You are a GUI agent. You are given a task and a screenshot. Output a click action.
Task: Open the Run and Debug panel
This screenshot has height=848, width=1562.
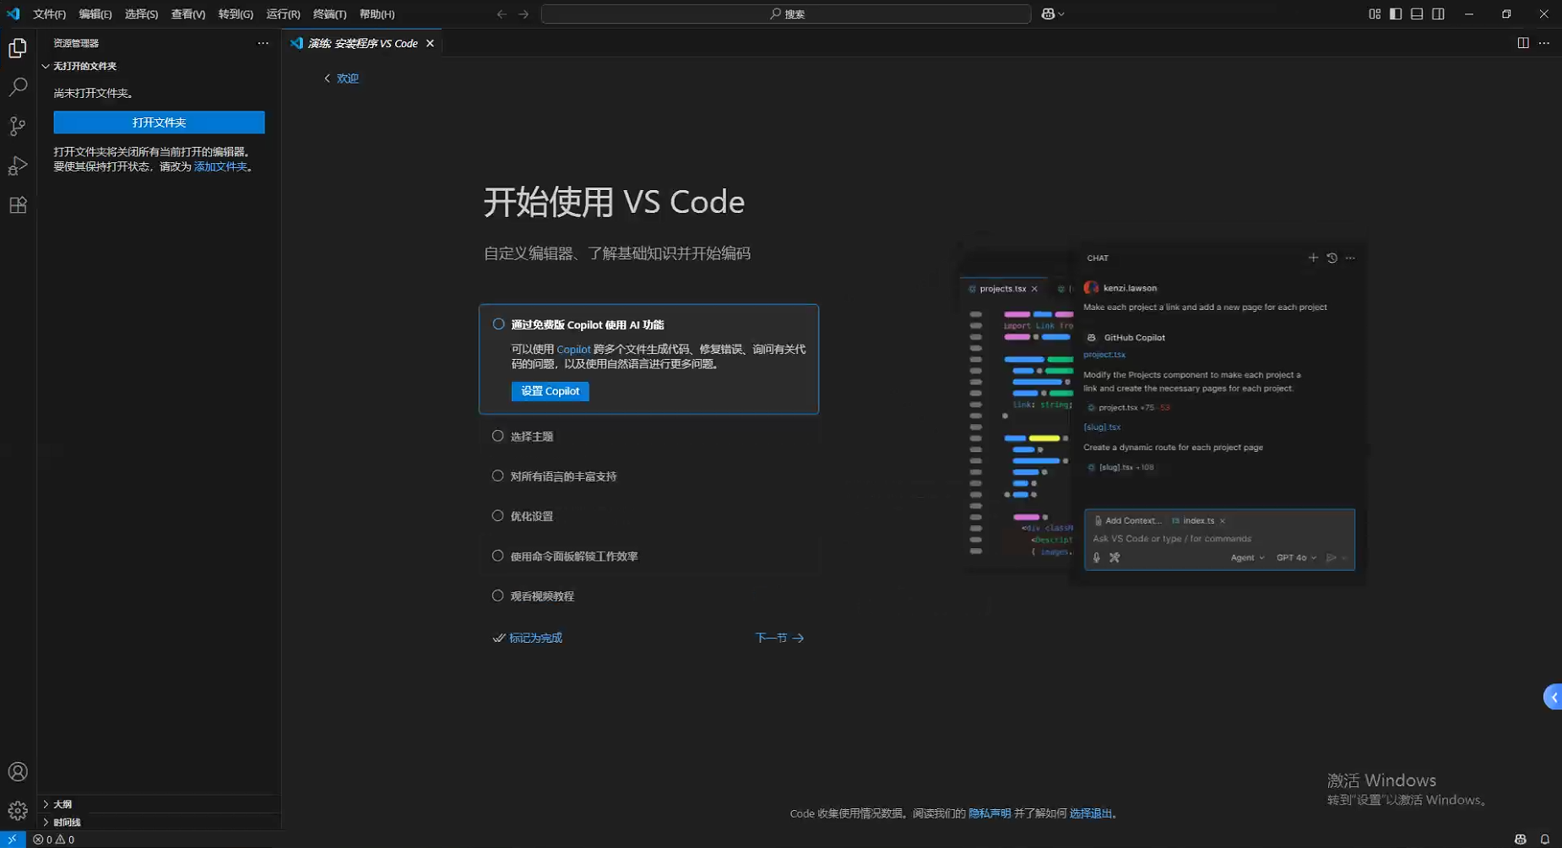pos(18,166)
